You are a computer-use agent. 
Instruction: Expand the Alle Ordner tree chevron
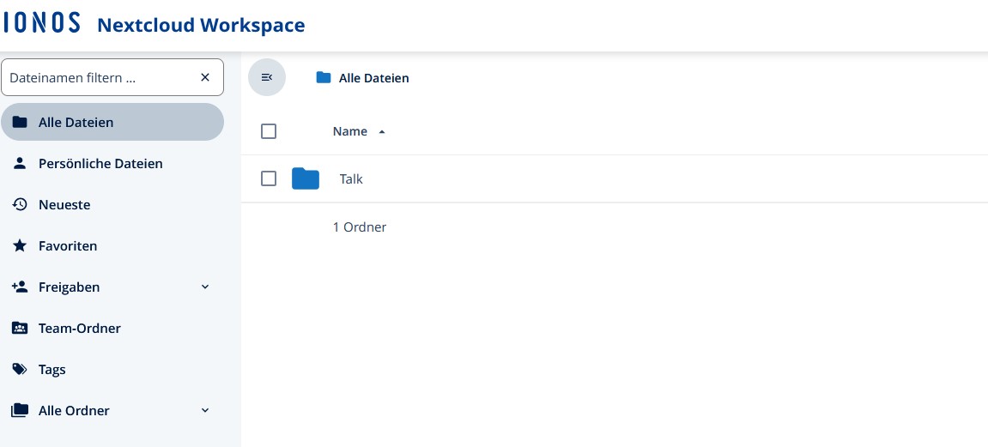(205, 410)
